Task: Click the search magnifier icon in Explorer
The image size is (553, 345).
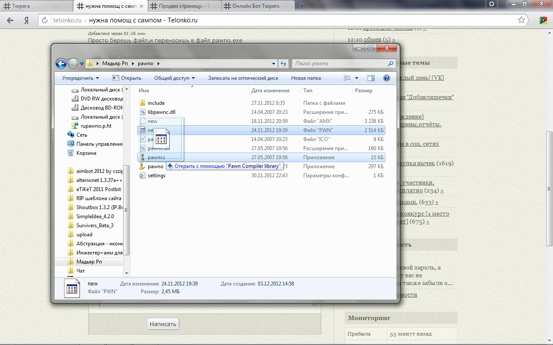Action: pyautogui.click(x=391, y=63)
